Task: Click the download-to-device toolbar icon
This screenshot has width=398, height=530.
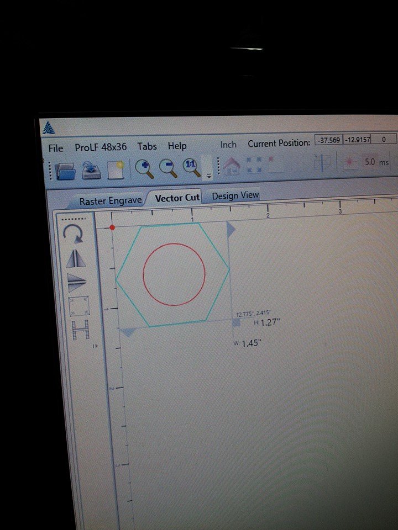Action: click(91, 170)
